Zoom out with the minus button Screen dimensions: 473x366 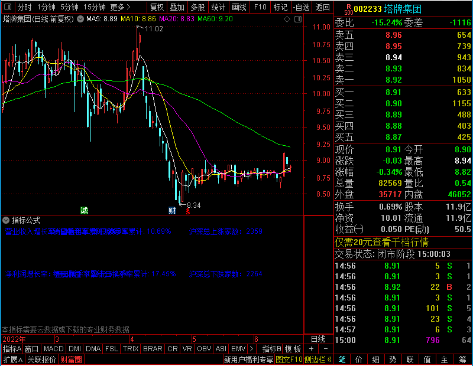(326, 349)
